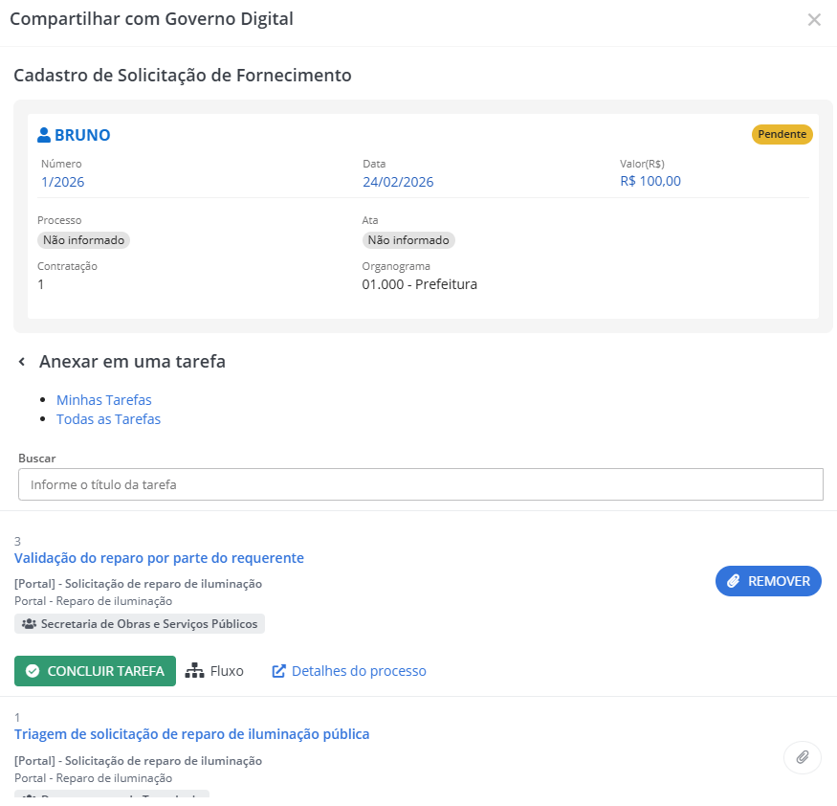Click the BRUNO name heading
The image size is (837, 806).
pos(82,135)
